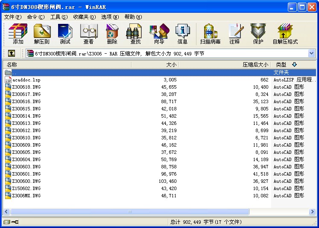Go up one folder level button
Image resolution: width=319 pixels, height=228 pixels.
[x=12, y=53]
